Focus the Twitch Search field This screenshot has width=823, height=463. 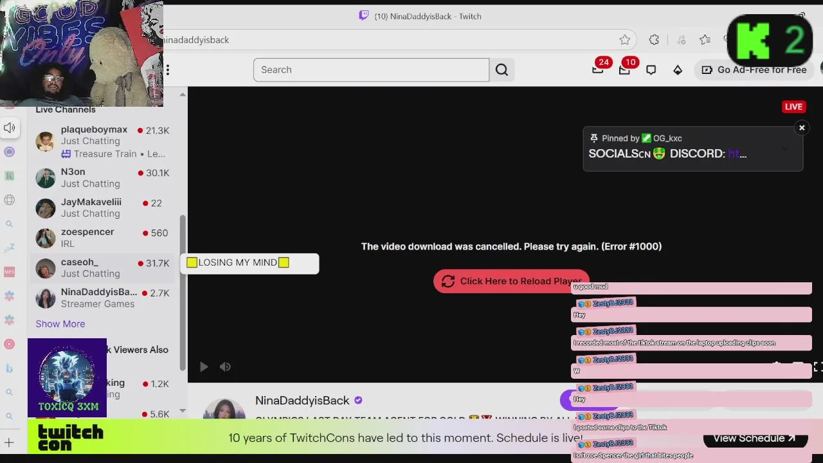[371, 69]
